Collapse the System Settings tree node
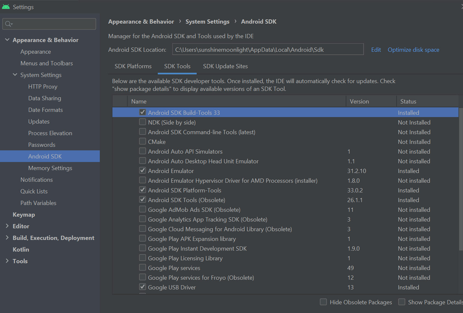This screenshot has width=463, height=313. point(15,75)
